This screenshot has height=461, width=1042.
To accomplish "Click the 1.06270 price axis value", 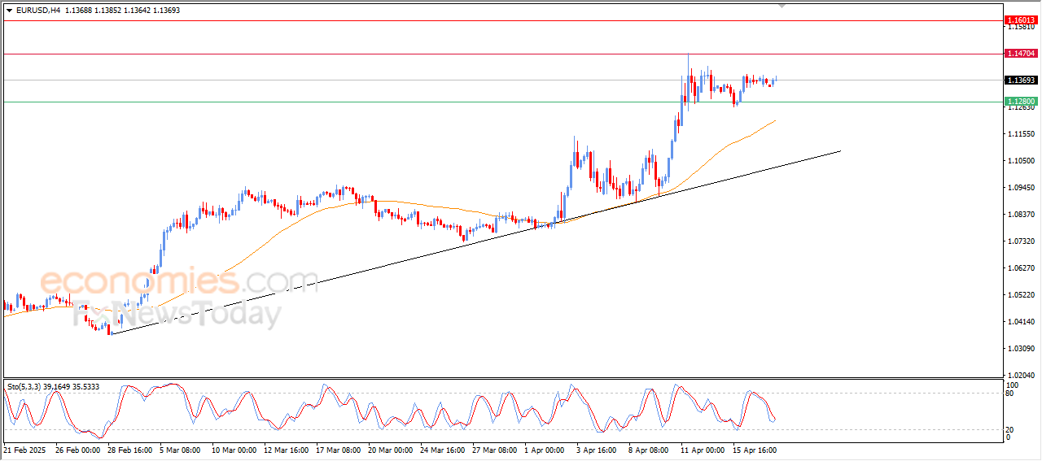I will pyautogui.click(x=1020, y=268).
